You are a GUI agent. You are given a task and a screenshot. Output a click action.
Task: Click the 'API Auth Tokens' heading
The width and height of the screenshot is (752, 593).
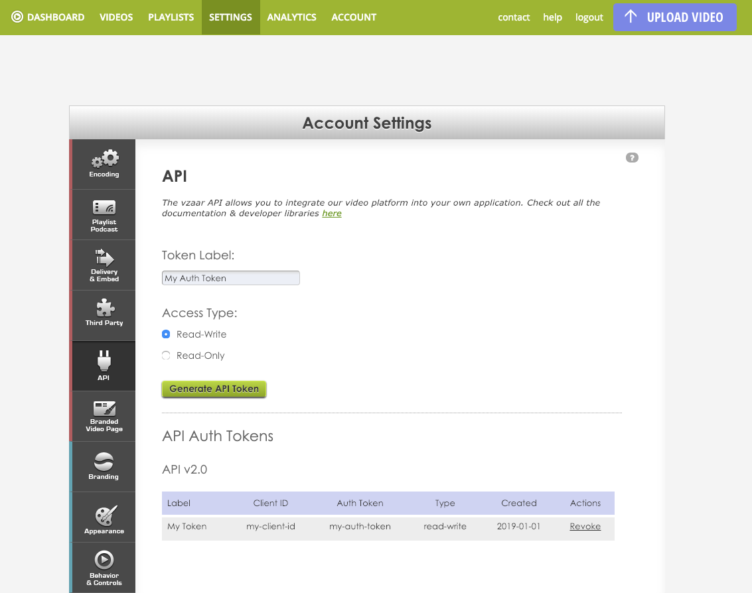coord(218,436)
